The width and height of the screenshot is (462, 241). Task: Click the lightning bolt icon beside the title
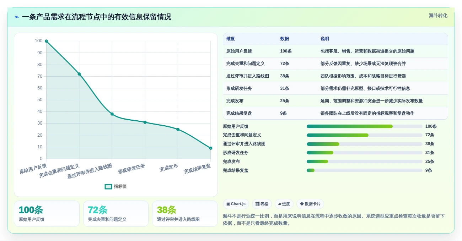[x=17, y=17]
